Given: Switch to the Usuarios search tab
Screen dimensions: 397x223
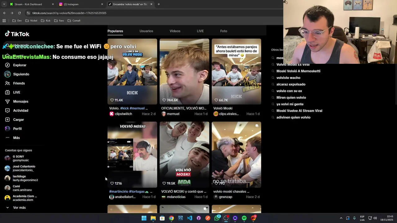Looking at the screenshot, I should [146, 31].
